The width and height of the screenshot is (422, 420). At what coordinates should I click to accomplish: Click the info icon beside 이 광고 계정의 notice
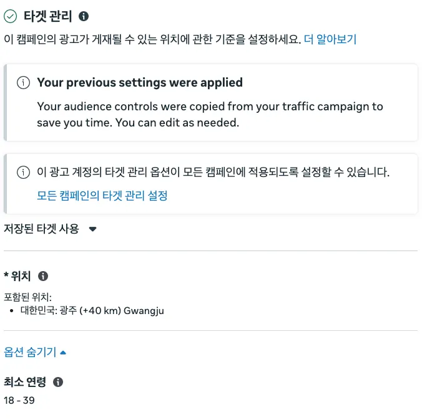pos(23,173)
